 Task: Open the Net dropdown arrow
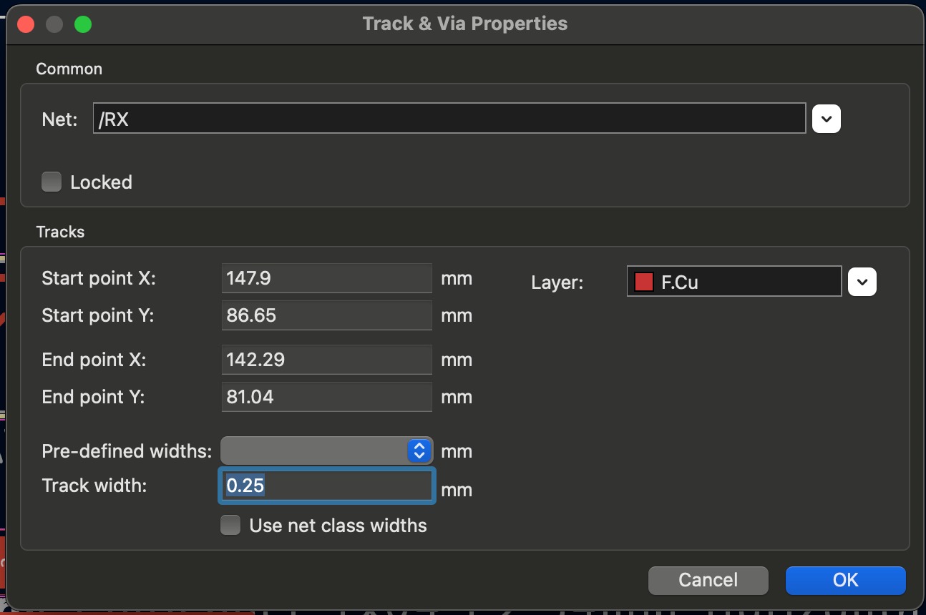[826, 119]
